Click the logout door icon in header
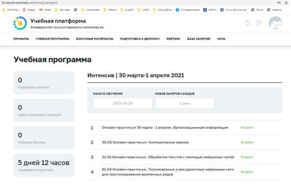This screenshot has width=291, height=184. tap(259, 23)
